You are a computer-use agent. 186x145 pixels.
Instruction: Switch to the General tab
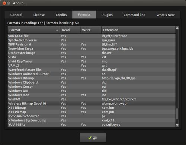tap(16, 15)
